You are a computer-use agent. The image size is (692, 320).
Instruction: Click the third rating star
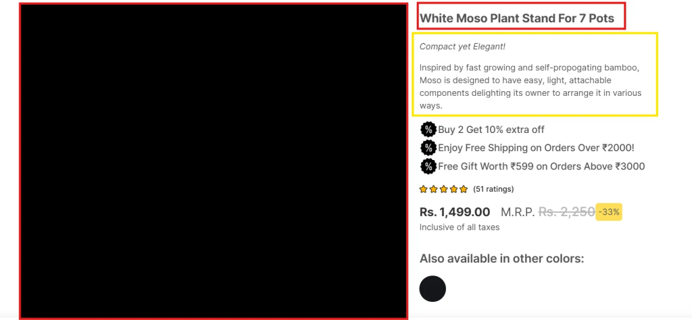click(443, 189)
